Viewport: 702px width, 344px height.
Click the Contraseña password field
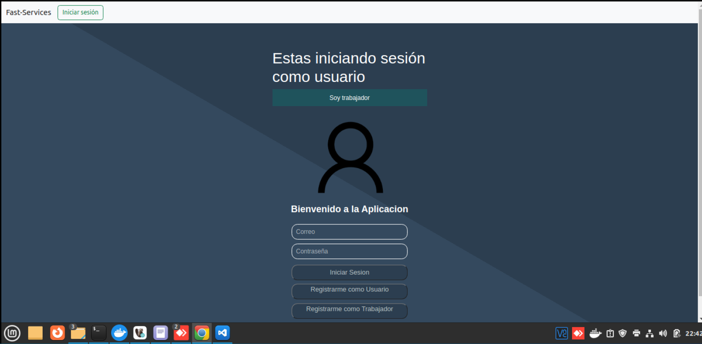[350, 251]
